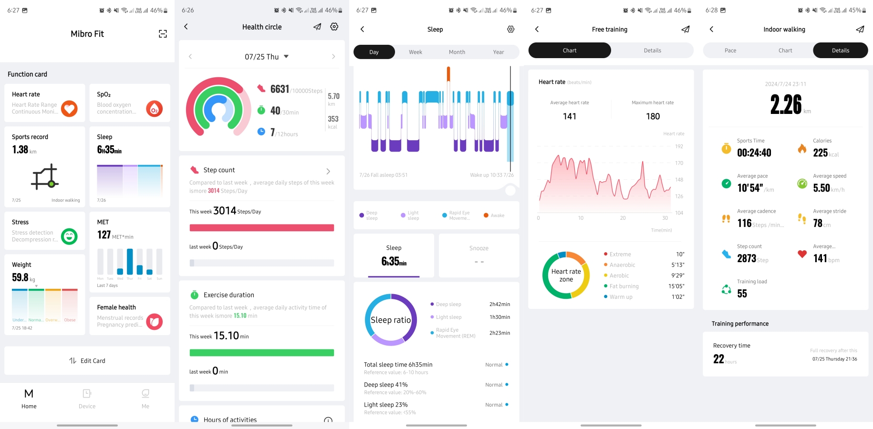Tap the Heart rate zone donut chart
Screen dimensions: 873x429
tap(566, 275)
